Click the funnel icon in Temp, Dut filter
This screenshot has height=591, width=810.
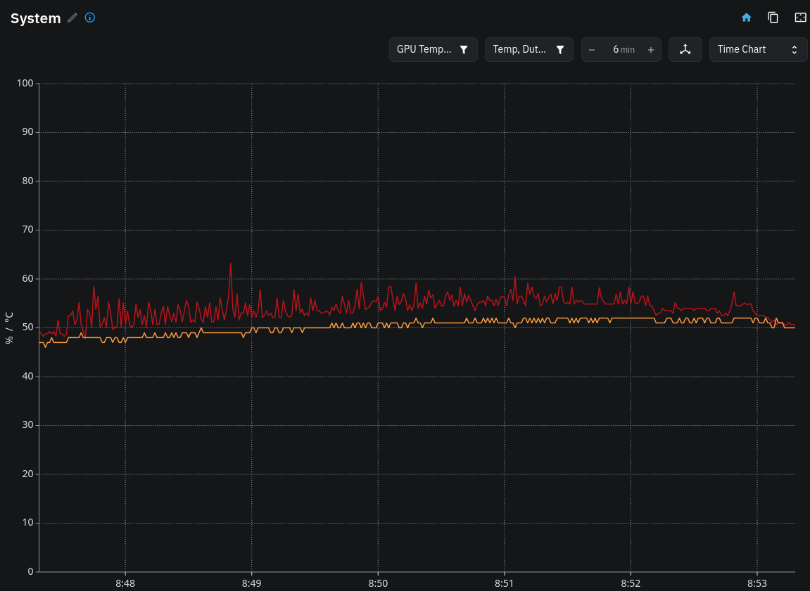560,49
